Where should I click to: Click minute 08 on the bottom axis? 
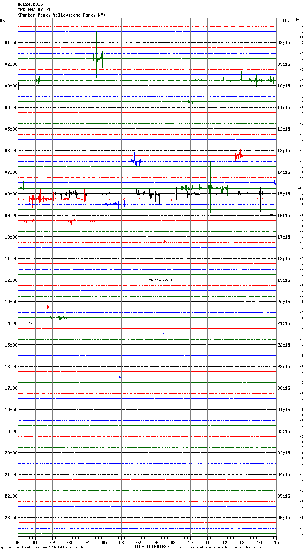pyautogui.click(x=156, y=542)
